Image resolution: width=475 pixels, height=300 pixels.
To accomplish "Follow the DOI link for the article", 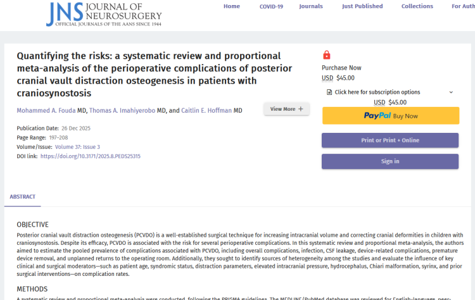I will 91,156.
